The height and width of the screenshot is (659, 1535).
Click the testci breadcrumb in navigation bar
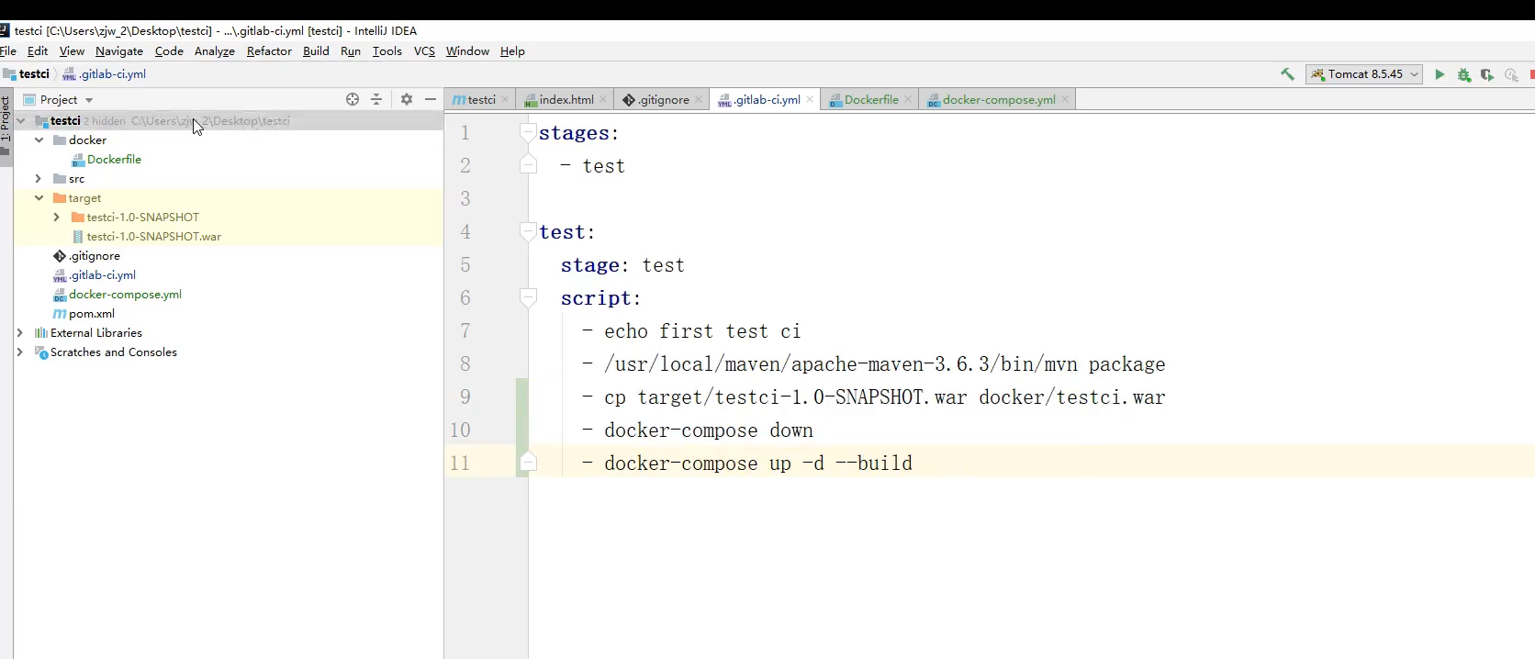click(x=34, y=74)
